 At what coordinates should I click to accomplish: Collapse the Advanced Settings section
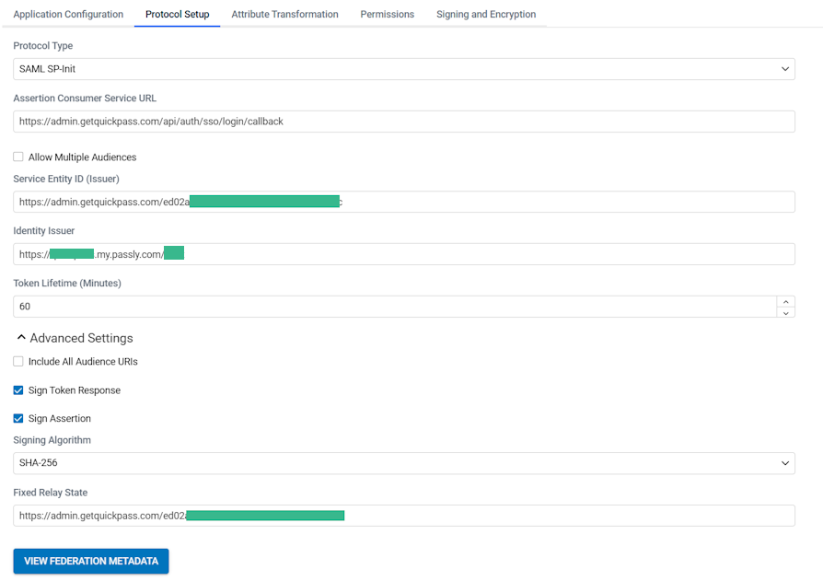(x=22, y=338)
